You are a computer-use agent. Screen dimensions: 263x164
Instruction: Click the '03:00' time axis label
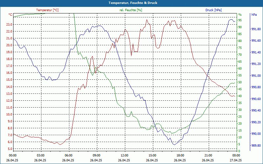40,155
